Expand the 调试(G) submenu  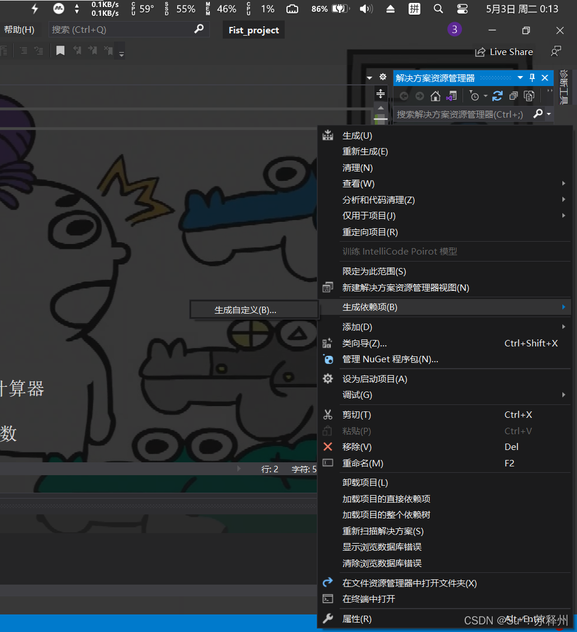point(564,395)
